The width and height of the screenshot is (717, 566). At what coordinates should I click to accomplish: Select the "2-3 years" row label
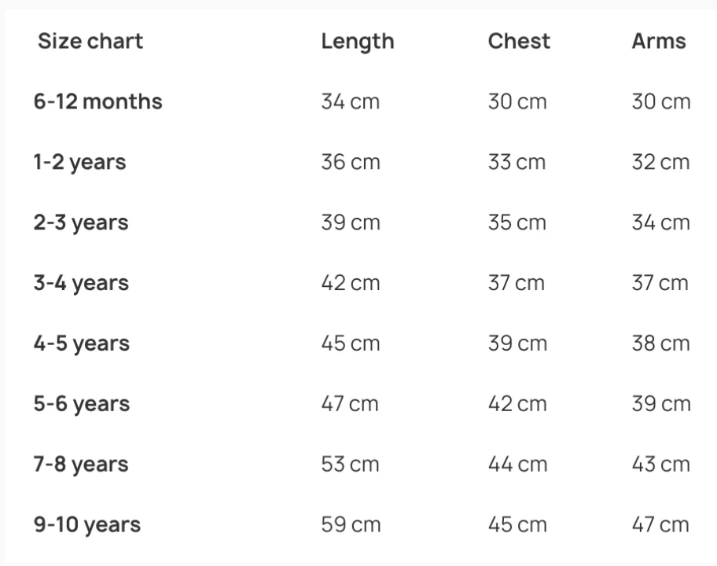(81, 222)
